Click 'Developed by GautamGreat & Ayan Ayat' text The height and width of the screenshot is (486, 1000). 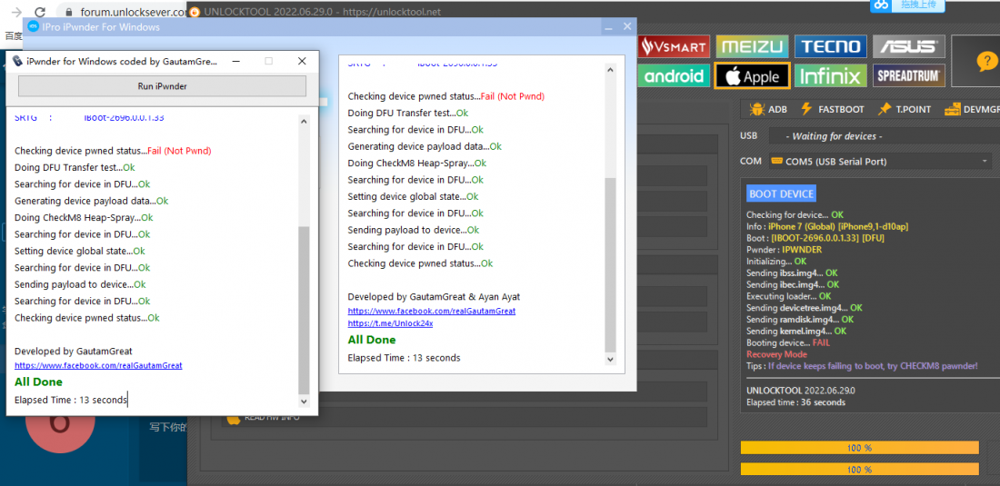pos(435,297)
